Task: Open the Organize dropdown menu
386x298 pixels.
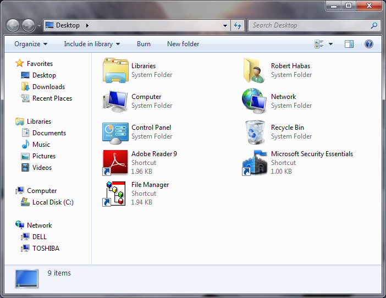Action: point(31,44)
